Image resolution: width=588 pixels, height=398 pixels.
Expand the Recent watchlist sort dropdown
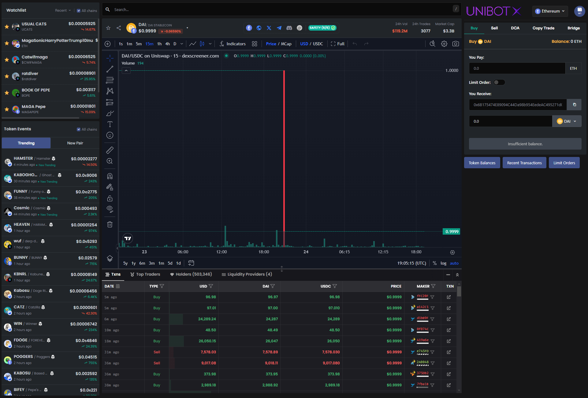point(63,10)
